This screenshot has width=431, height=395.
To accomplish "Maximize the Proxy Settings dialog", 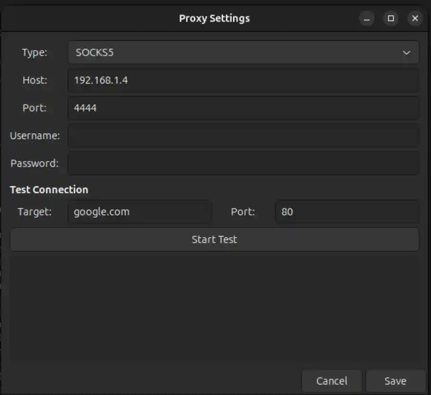I will pyautogui.click(x=391, y=18).
